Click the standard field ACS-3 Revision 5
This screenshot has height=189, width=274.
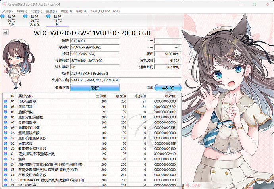pos(126,73)
